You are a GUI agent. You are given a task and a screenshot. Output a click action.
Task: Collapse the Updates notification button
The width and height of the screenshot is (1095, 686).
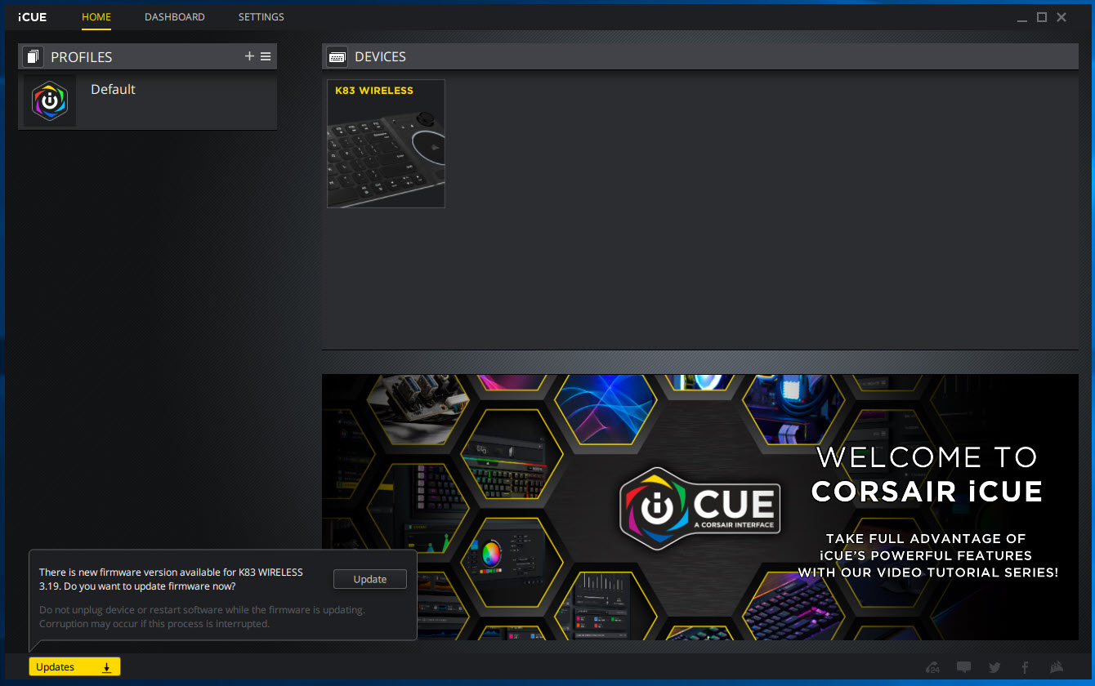pyautogui.click(x=74, y=667)
